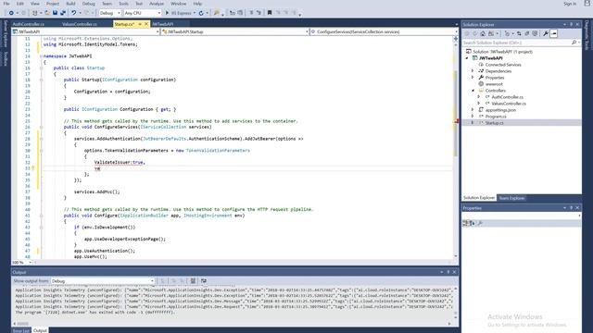Pin the Startup.cs editor tab
593x333 pixels.
click(140, 24)
